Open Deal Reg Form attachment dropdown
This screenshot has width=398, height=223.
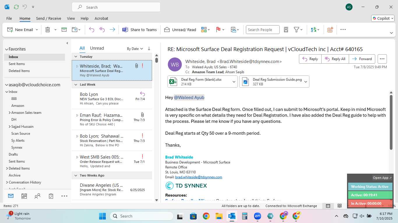(234, 82)
